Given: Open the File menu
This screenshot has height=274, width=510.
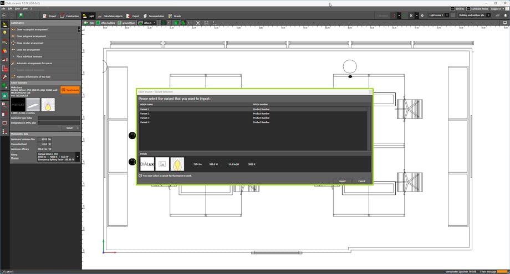Looking at the screenshot, I should coord(3,9).
